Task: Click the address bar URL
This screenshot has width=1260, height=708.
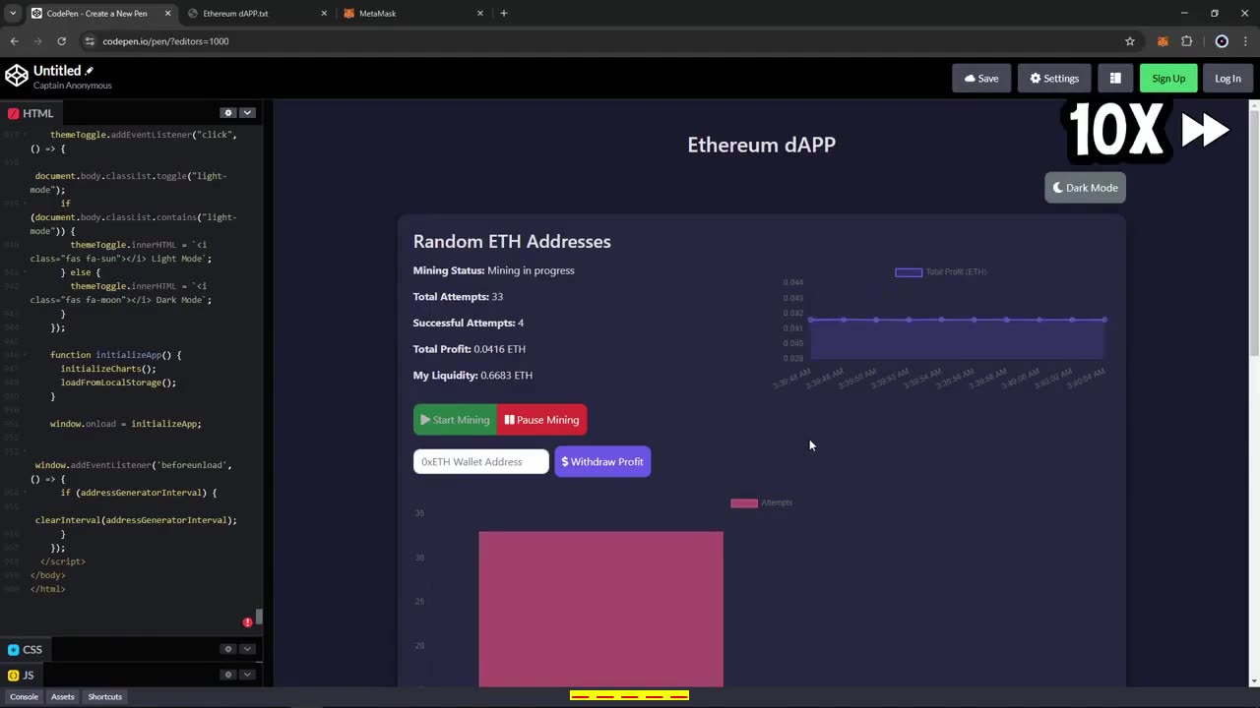Action: pos(165,41)
